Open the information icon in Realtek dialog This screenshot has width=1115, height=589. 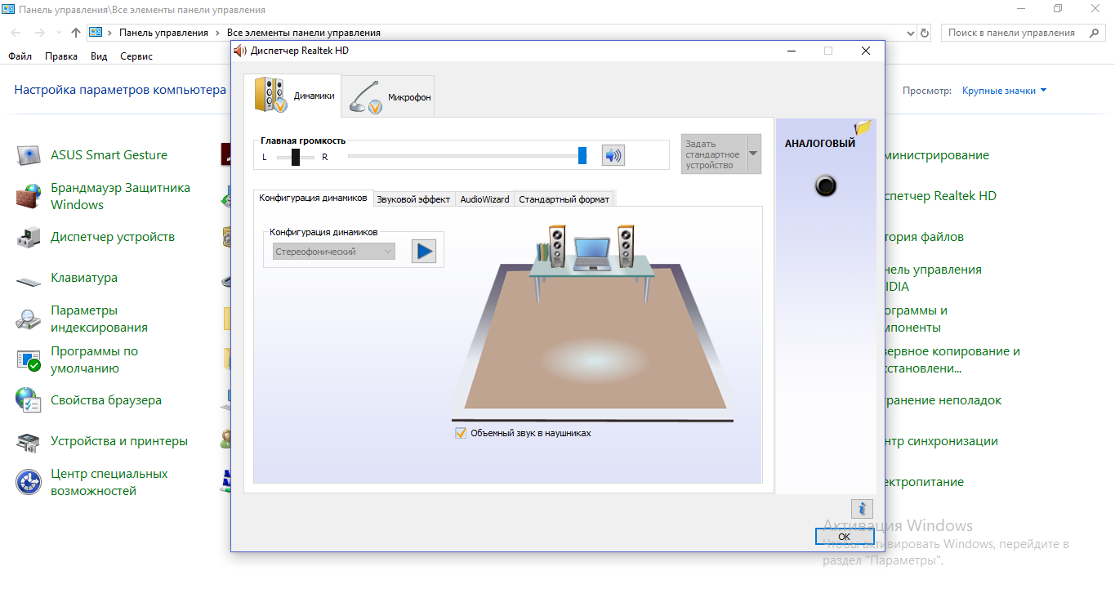point(862,508)
